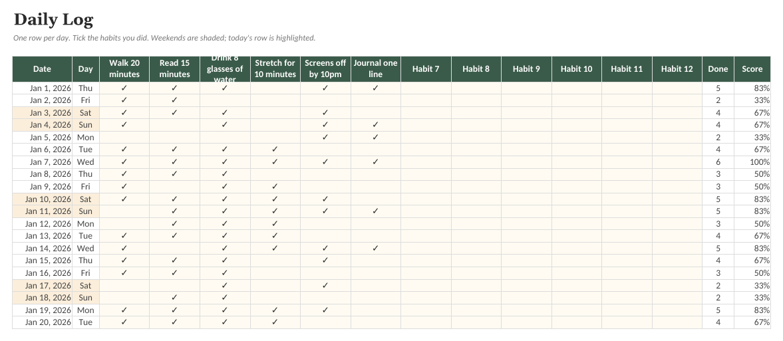Viewport: 783px width, 341px height.
Task: Select the Jan 20, 2026 date cell
Action: (x=42, y=322)
